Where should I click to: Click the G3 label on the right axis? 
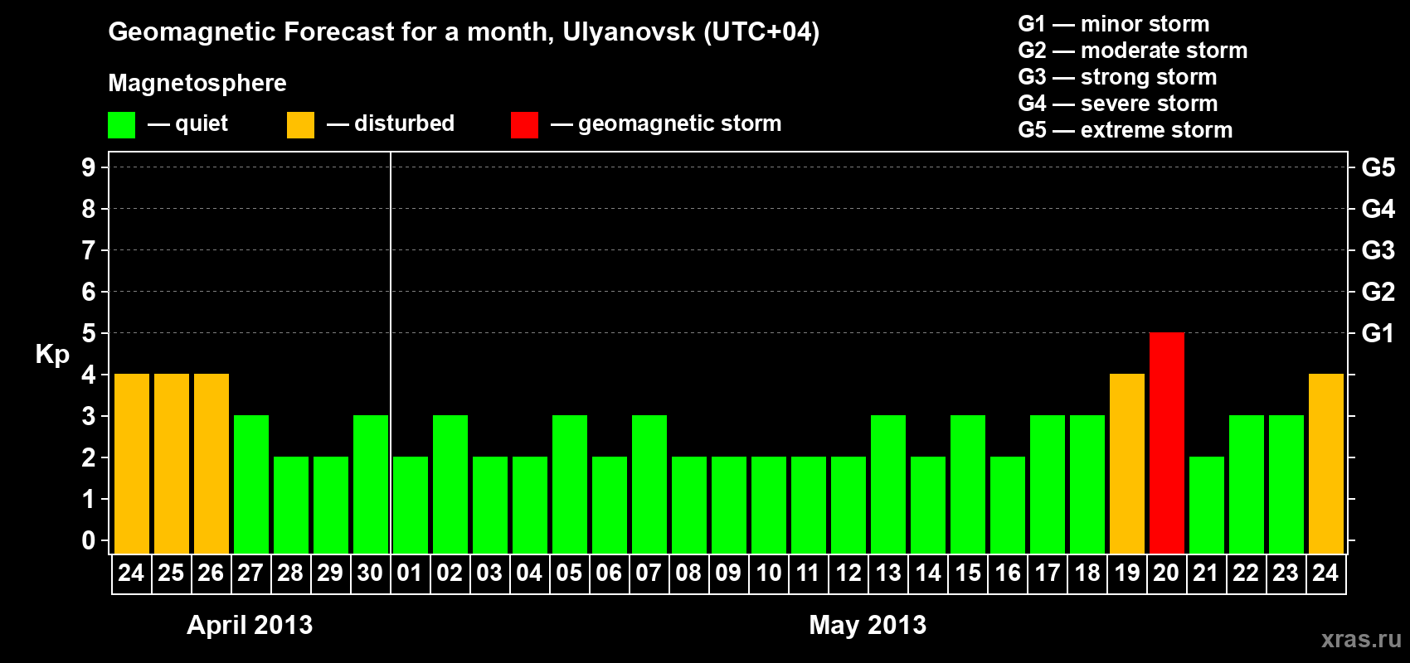(x=1378, y=250)
